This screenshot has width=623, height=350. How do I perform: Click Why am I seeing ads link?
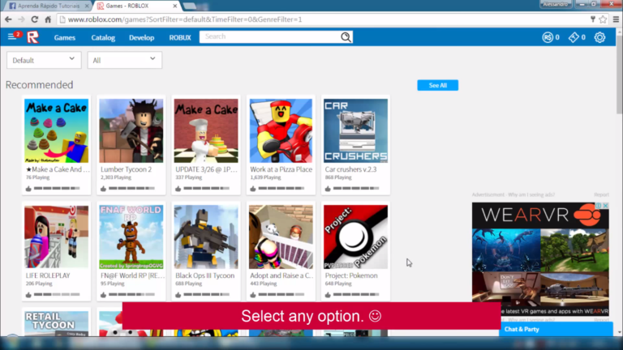[531, 194]
